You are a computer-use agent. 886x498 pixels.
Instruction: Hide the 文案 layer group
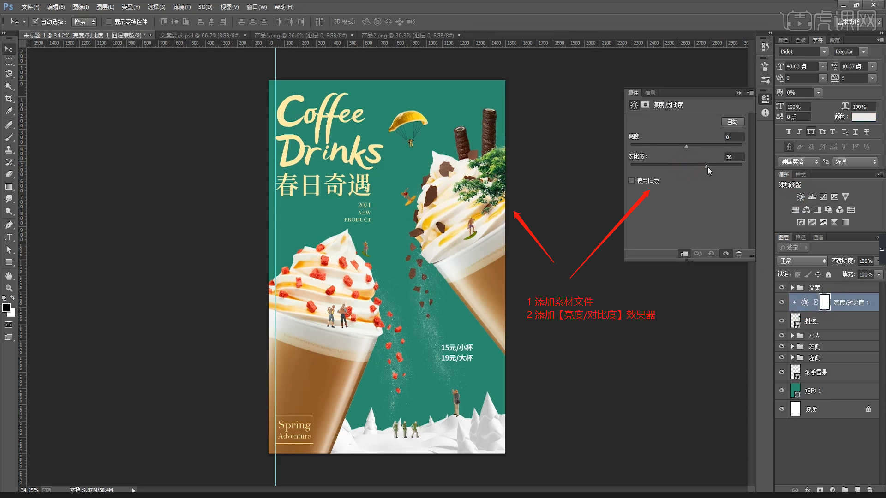click(x=782, y=288)
